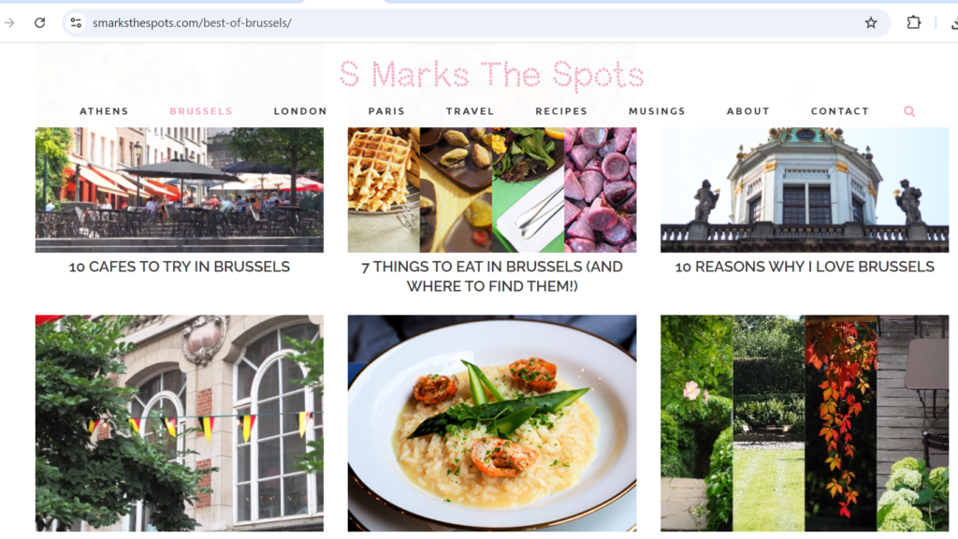Open the 7 Things To Eat In Brussels title

click(x=492, y=276)
